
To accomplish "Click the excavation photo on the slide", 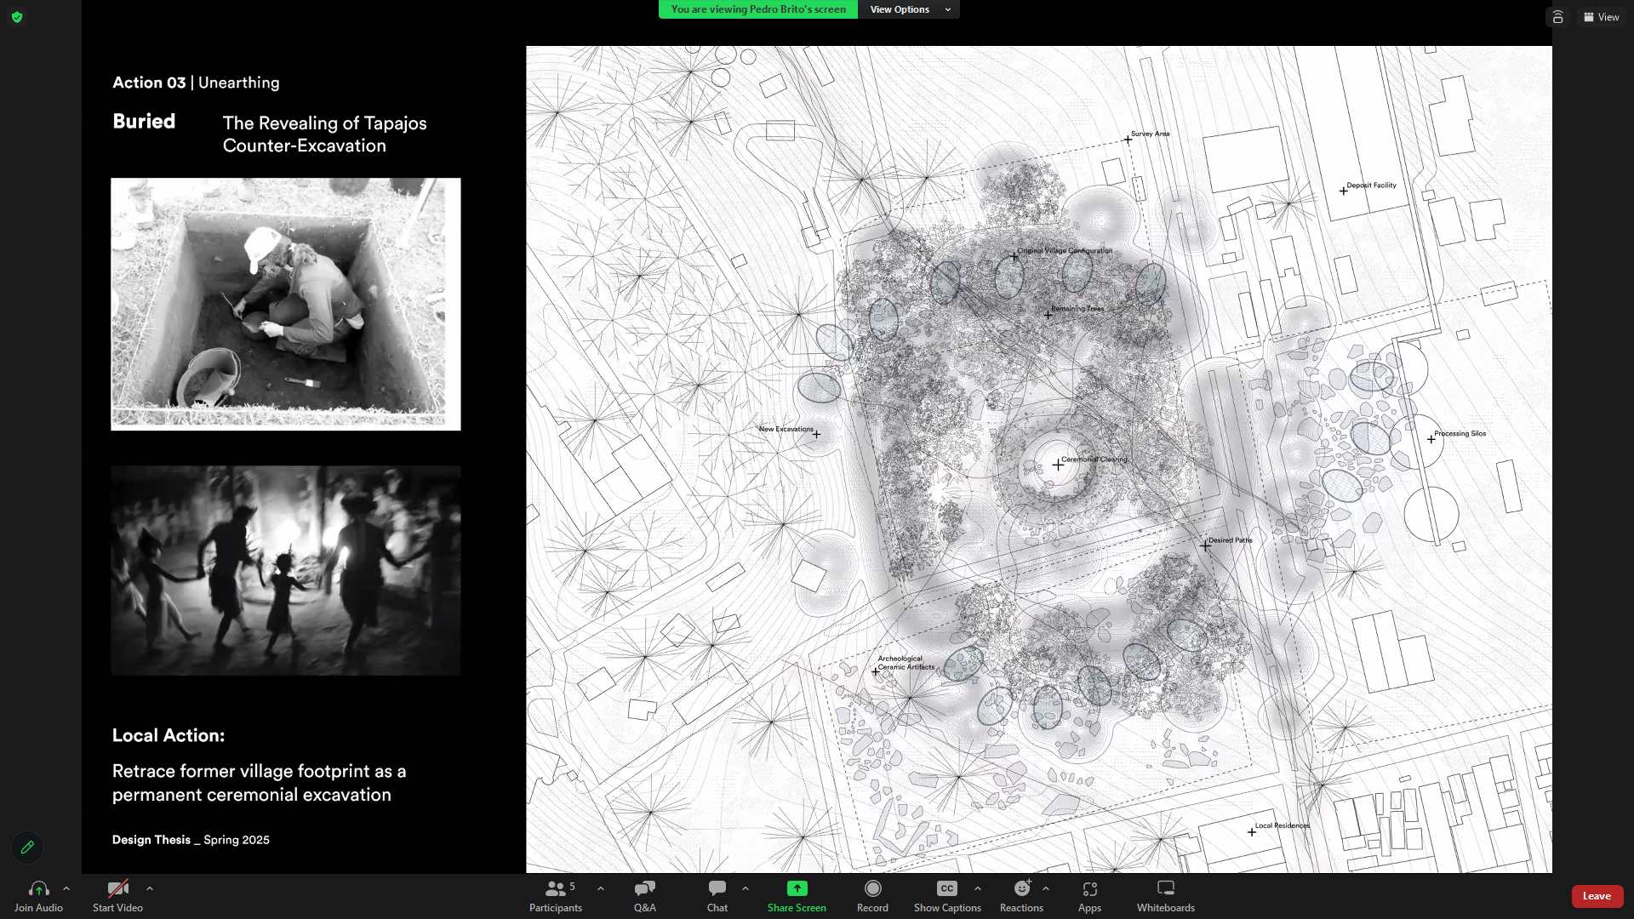I will tap(286, 304).
